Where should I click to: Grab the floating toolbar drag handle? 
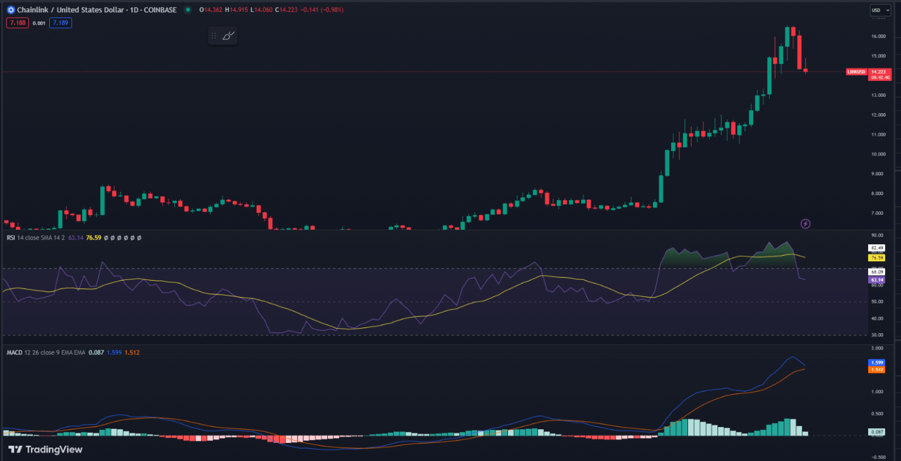tap(214, 36)
